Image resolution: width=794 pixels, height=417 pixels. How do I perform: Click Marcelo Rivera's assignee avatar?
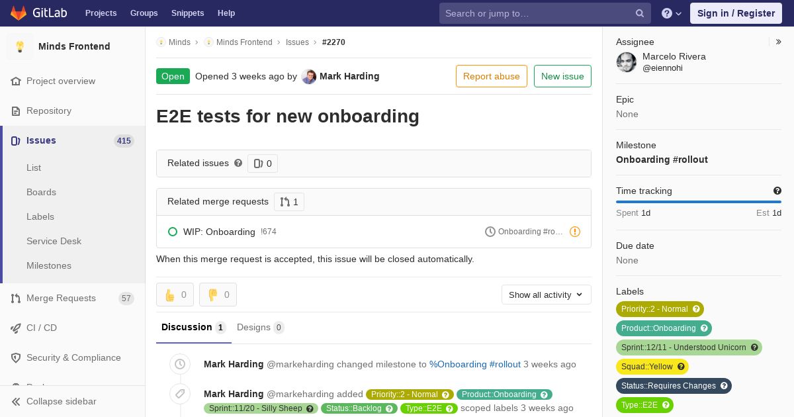(x=627, y=62)
